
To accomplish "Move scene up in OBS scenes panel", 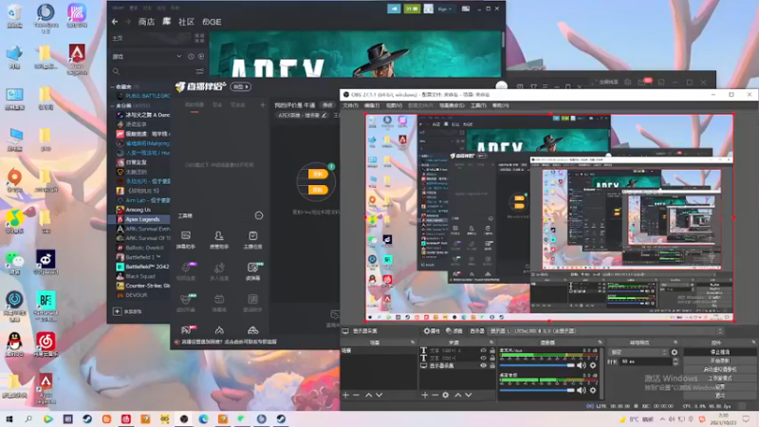I will point(368,395).
